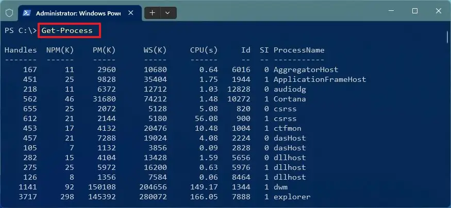Click the ProcessName column header

(x=299, y=50)
